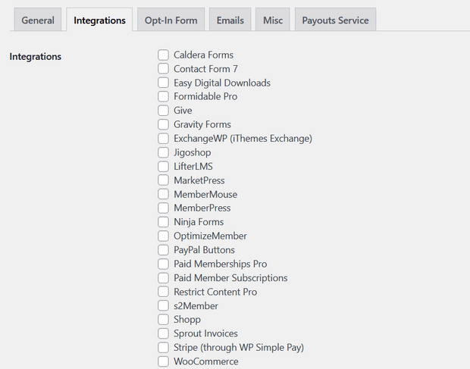Select the Integrations tab
Image resolution: width=470 pixels, height=369 pixels.
coord(99,20)
